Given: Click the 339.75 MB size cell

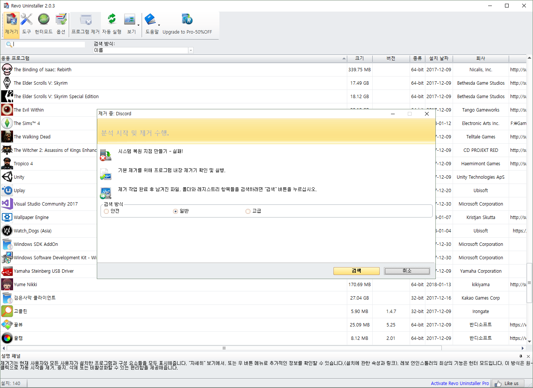Looking at the screenshot, I should 360,70.
